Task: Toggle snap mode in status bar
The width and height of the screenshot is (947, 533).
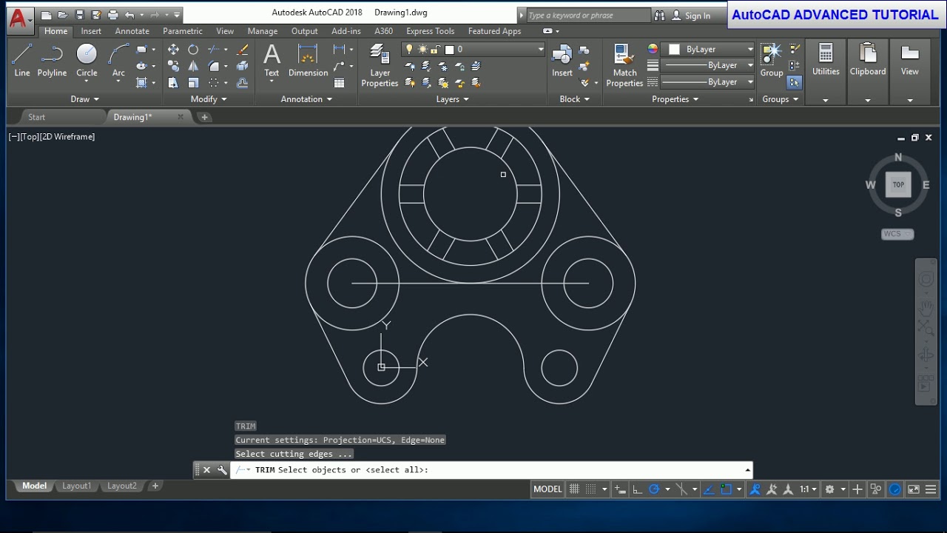Action: [x=591, y=489]
